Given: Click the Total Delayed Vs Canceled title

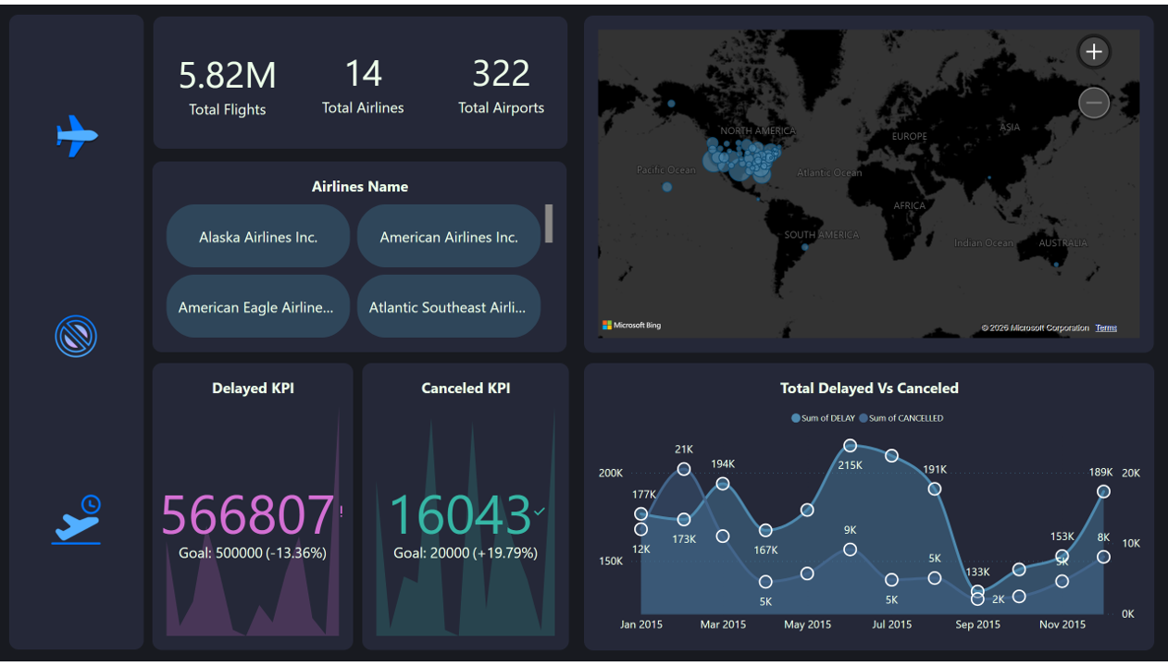Looking at the screenshot, I should (869, 388).
